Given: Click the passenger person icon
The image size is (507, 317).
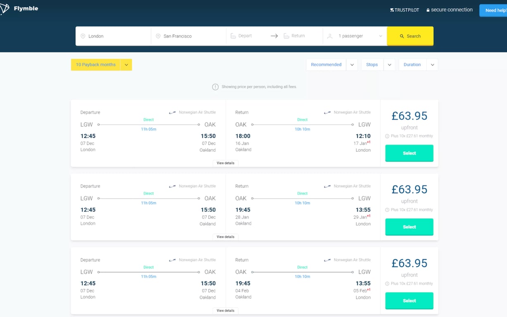Looking at the screenshot, I should [330, 36].
